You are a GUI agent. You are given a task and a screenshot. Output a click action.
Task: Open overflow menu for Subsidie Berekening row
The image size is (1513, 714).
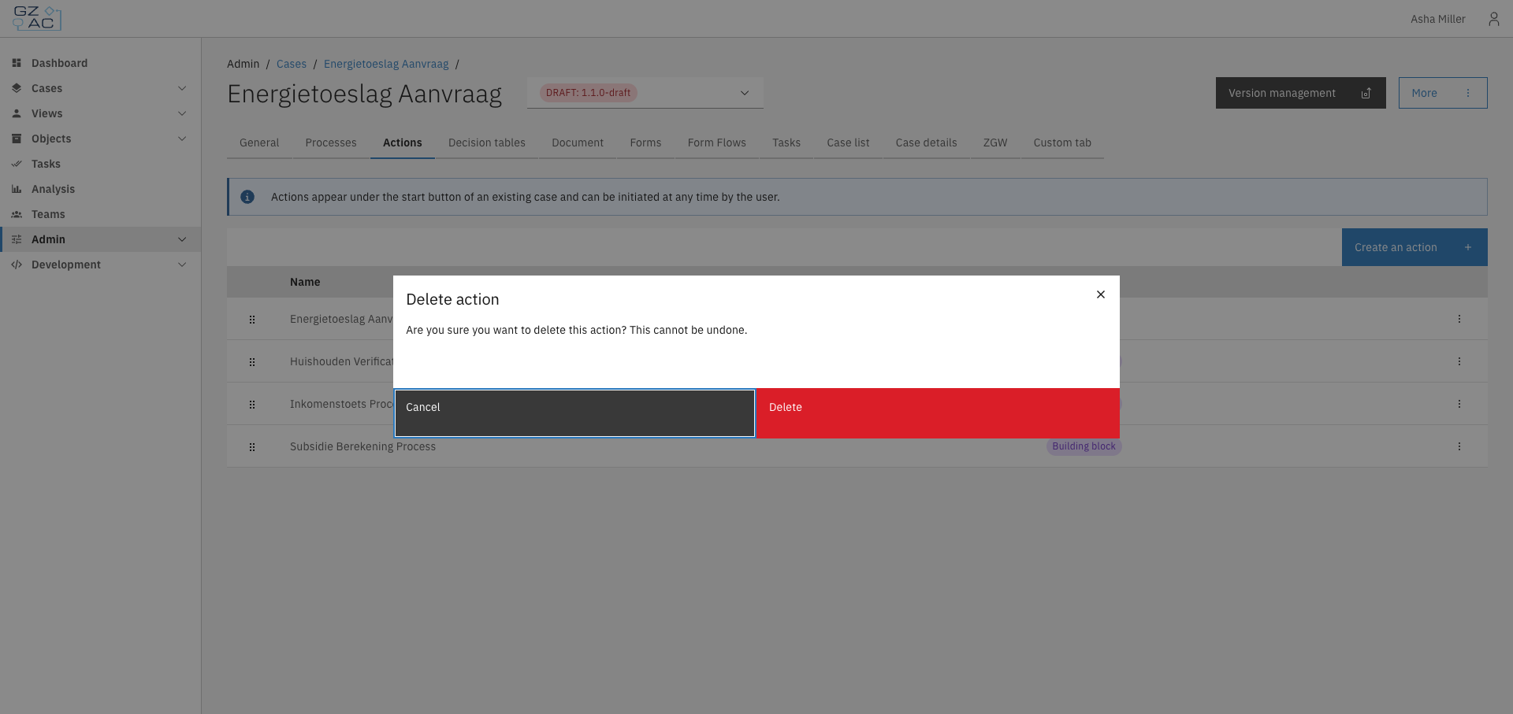[1459, 446]
